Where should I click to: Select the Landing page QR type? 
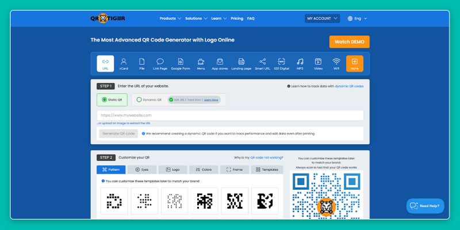(x=241, y=64)
